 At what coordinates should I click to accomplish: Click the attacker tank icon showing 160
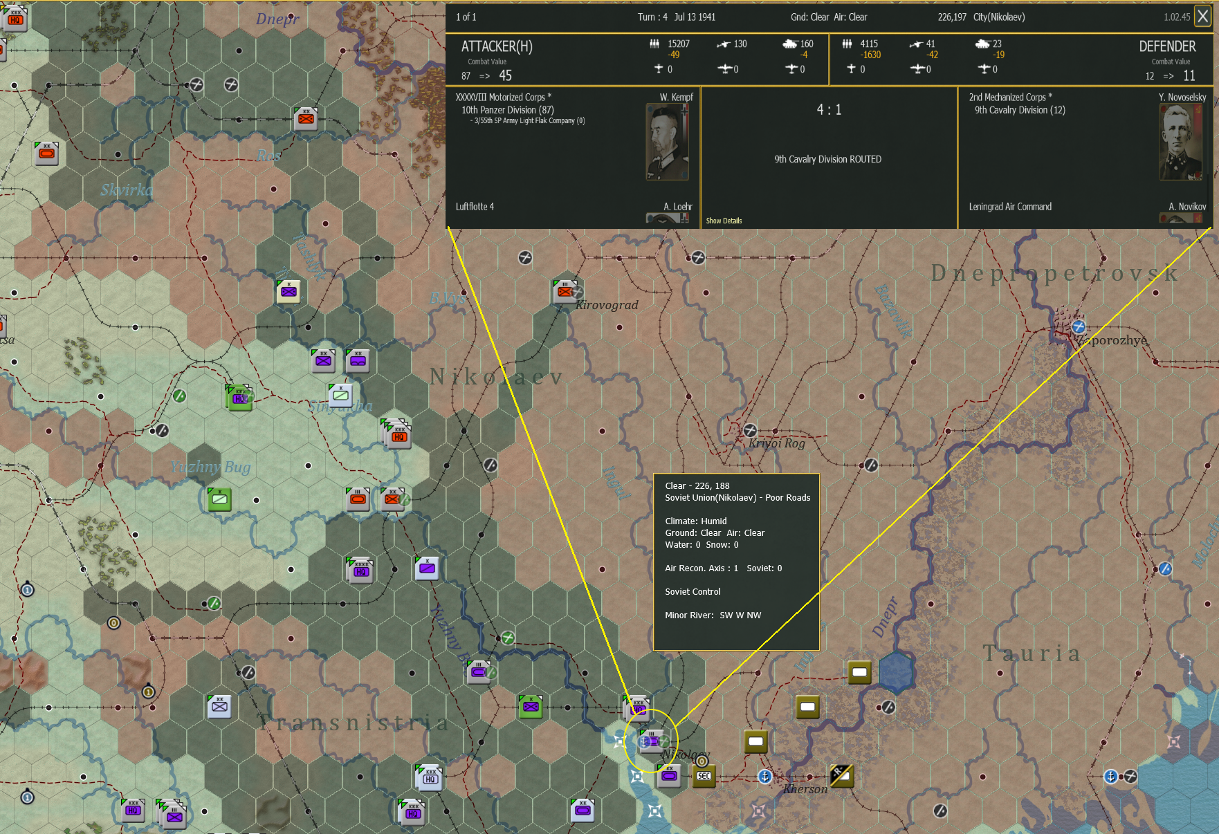pyautogui.click(x=791, y=44)
